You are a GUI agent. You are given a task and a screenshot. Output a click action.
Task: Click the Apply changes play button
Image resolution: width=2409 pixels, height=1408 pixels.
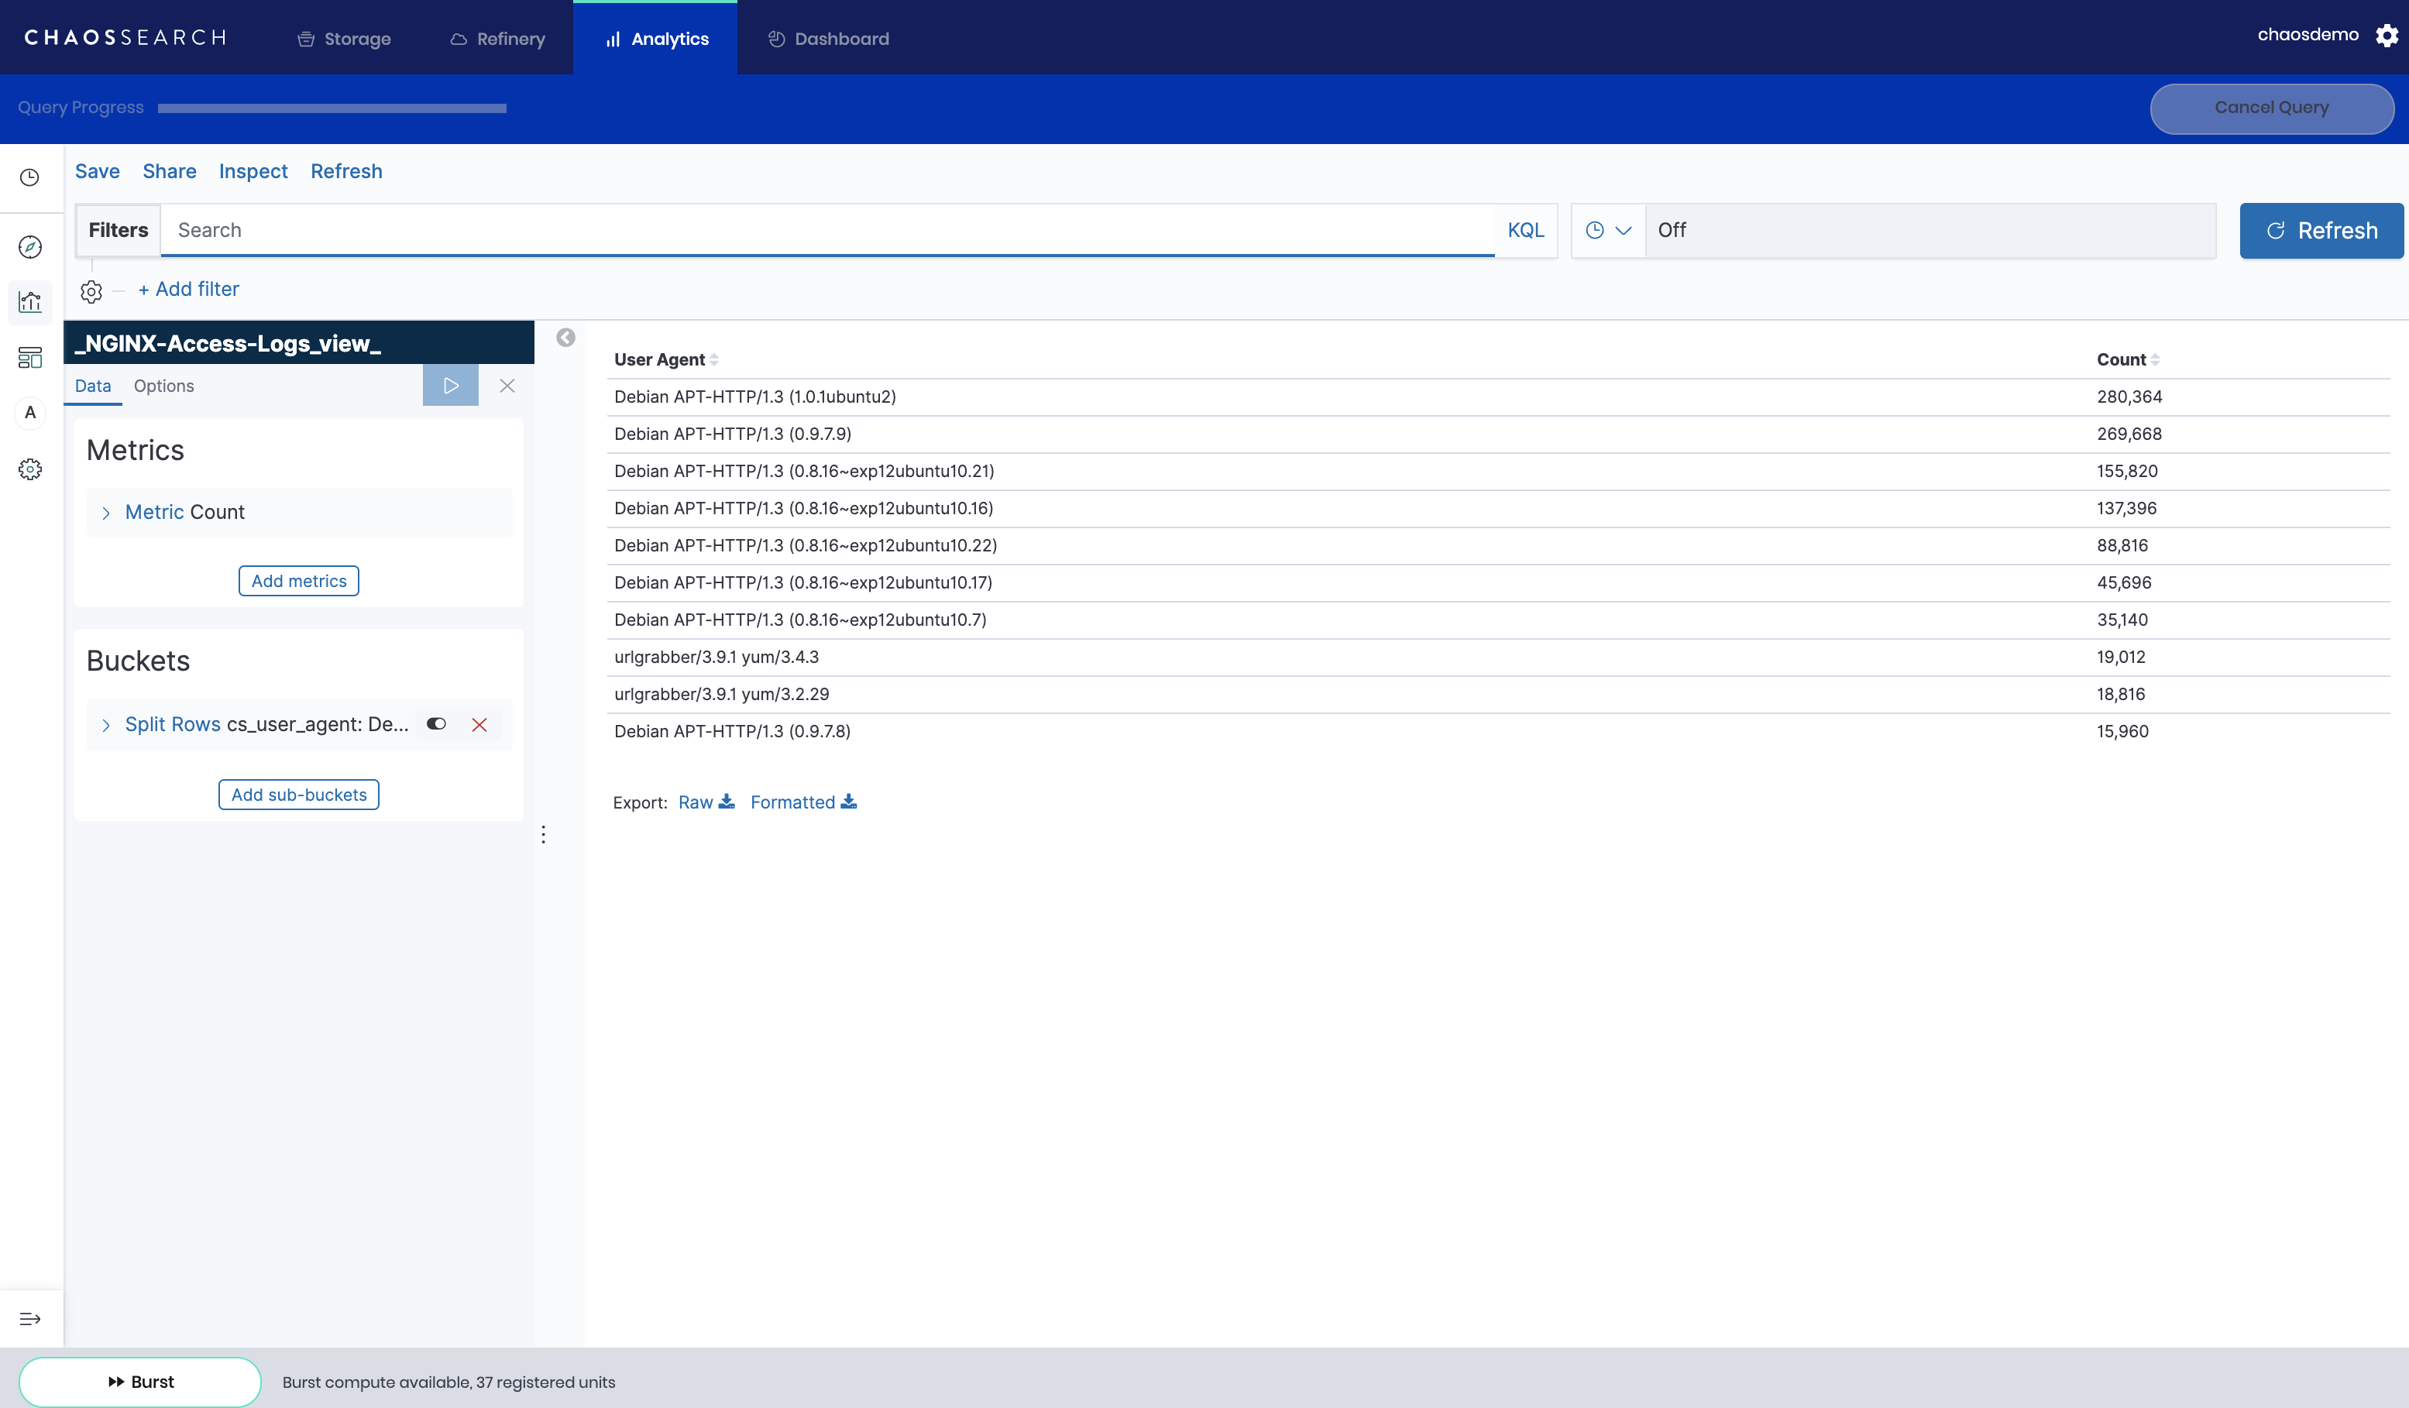point(450,385)
